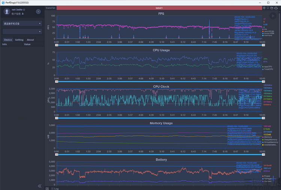Click the empty map pin marker icon
The height and width of the screenshot is (190, 281).
268,8
